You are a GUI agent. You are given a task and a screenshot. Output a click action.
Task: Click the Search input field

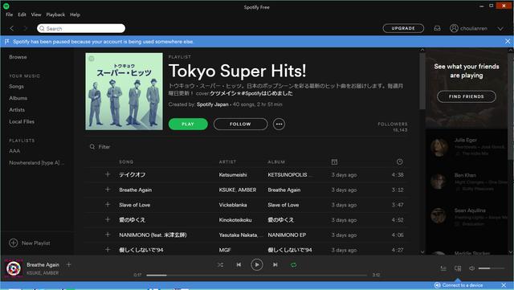pyautogui.click(x=81, y=29)
